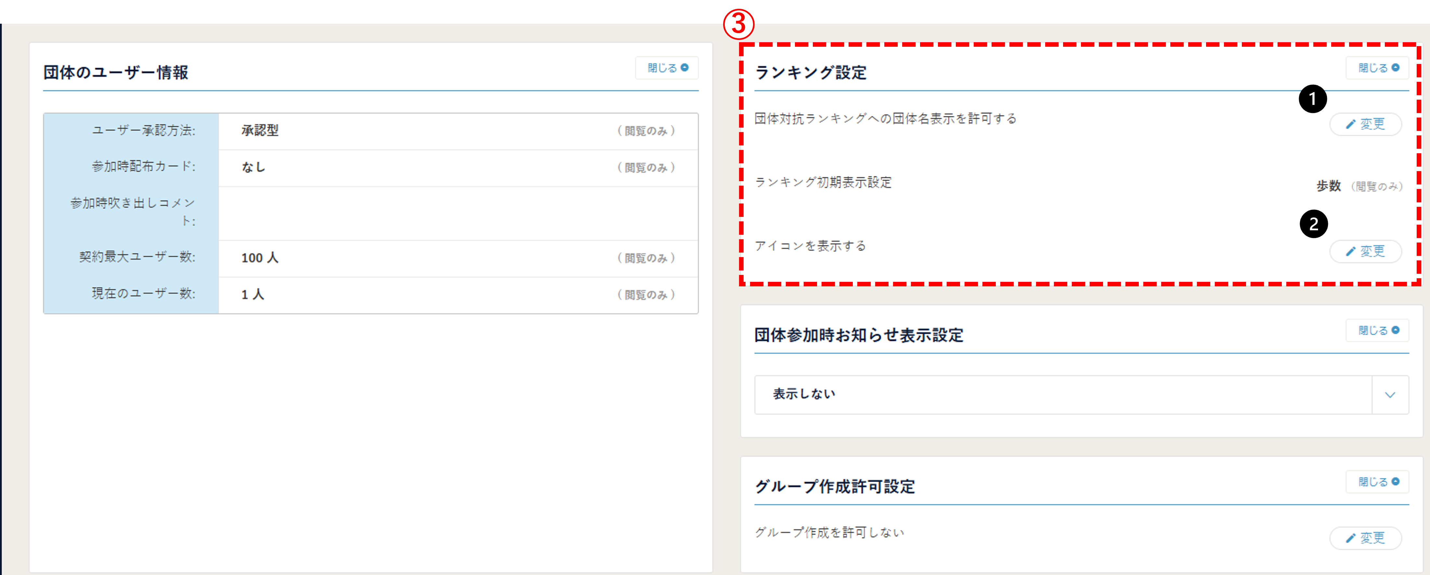The image size is (1430, 575).
Task: Click the black number 2 marker
Action: click(1313, 224)
